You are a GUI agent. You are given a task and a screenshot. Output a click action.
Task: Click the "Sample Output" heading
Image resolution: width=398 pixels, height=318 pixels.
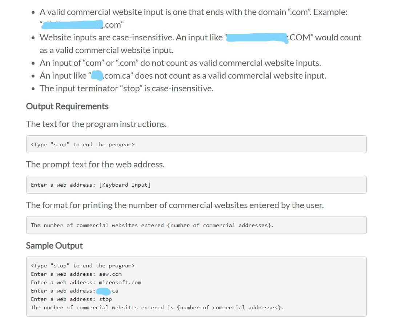(54, 246)
